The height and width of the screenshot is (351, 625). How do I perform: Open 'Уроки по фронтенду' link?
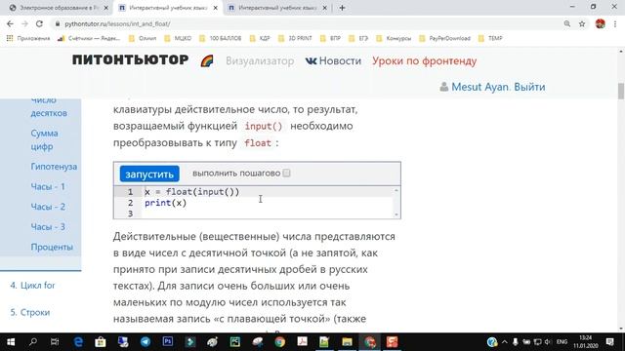[x=425, y=60]
